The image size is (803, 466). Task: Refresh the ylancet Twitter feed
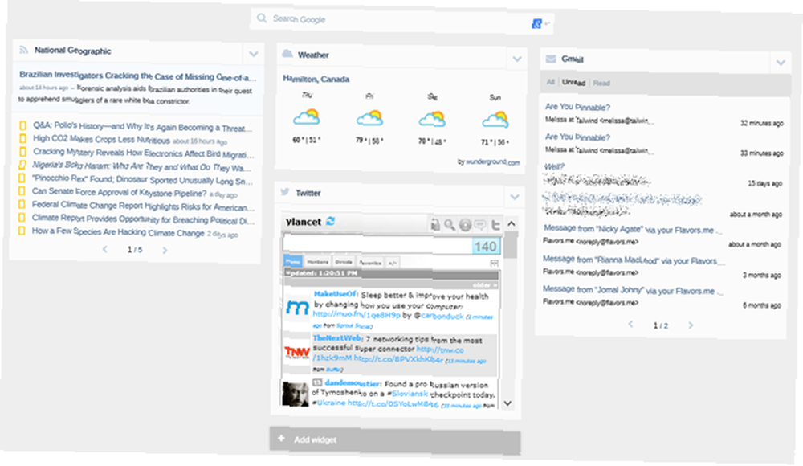click(330, 221)
